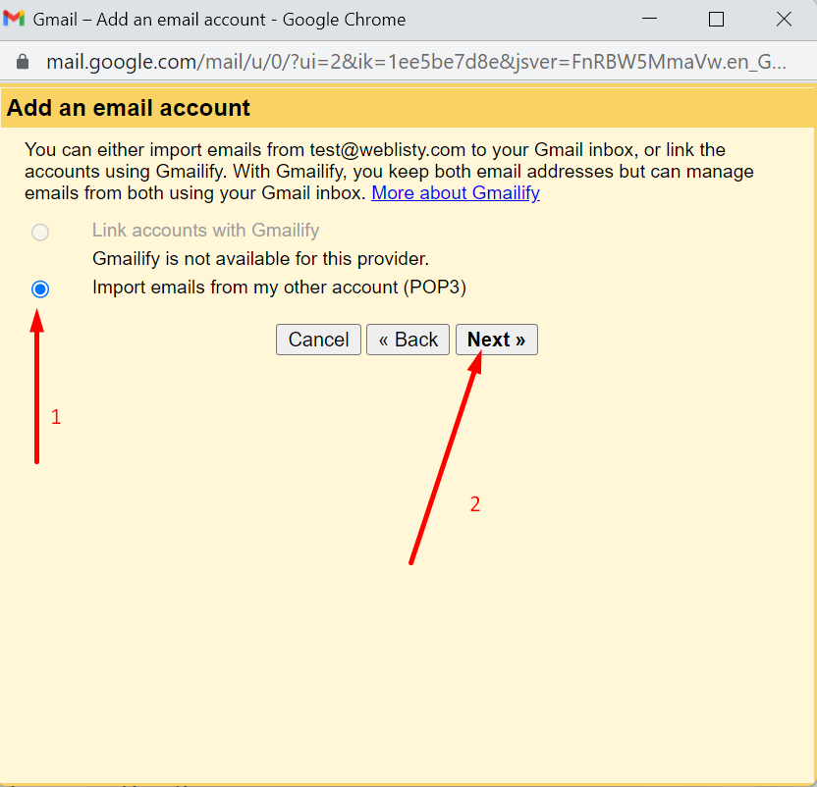This screenshot has height=787, width=817.
Task: Click 'Link accounts with Gmailify' label
Action: (x=206, y=231)
